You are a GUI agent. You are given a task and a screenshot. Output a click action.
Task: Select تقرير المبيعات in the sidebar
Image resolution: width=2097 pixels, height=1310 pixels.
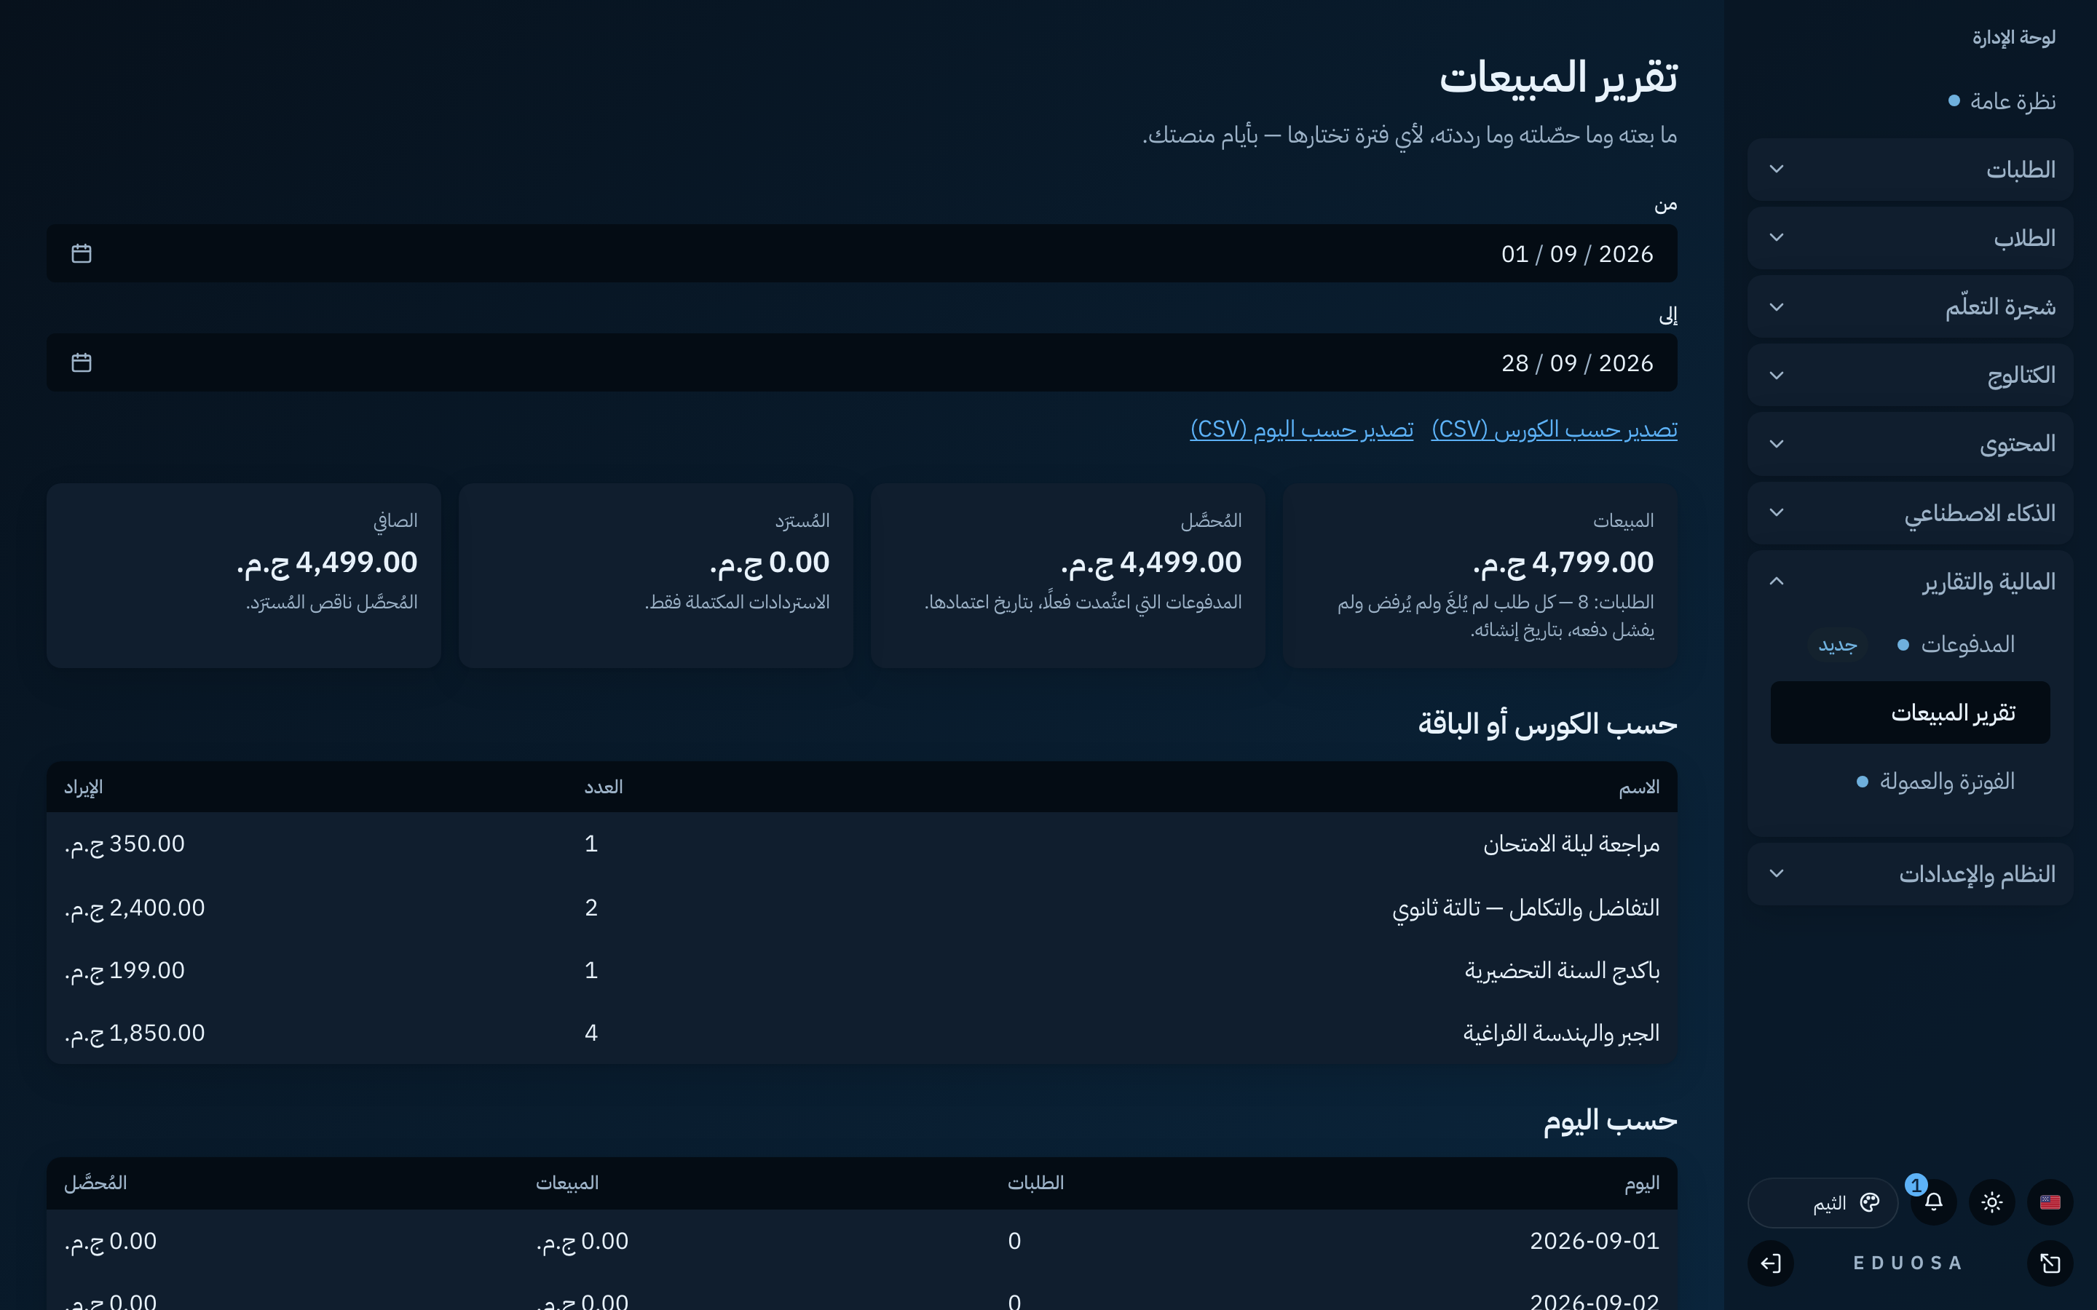(x=1910, y=712)
